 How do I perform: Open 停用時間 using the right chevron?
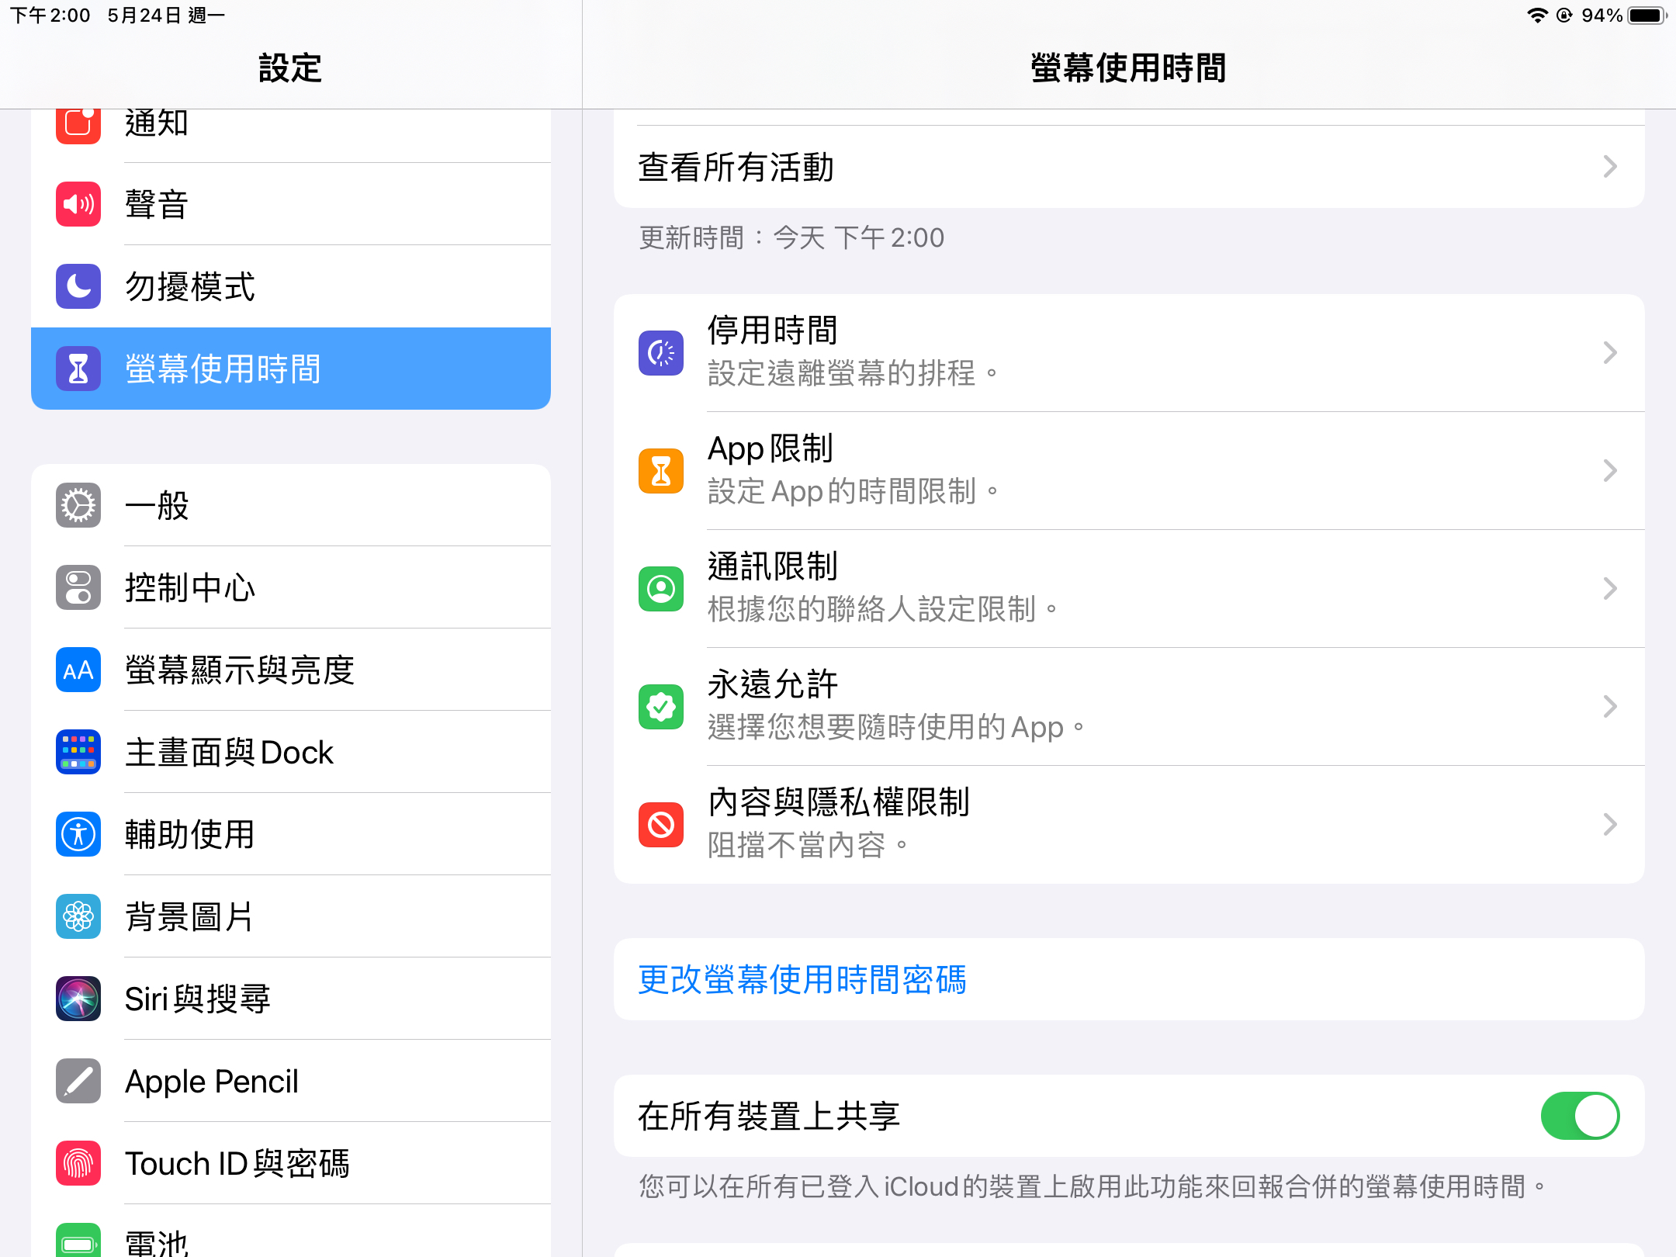pos(1610,353)
